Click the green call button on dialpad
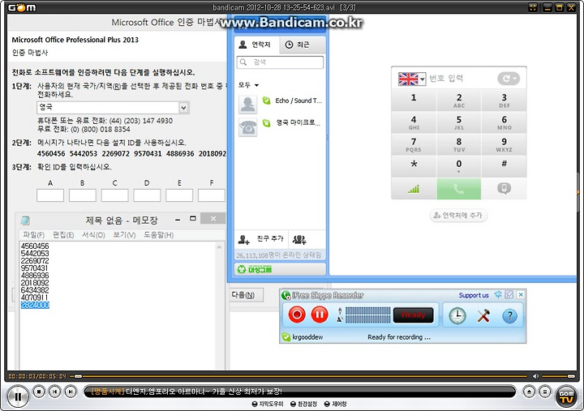 coord(459,189)
